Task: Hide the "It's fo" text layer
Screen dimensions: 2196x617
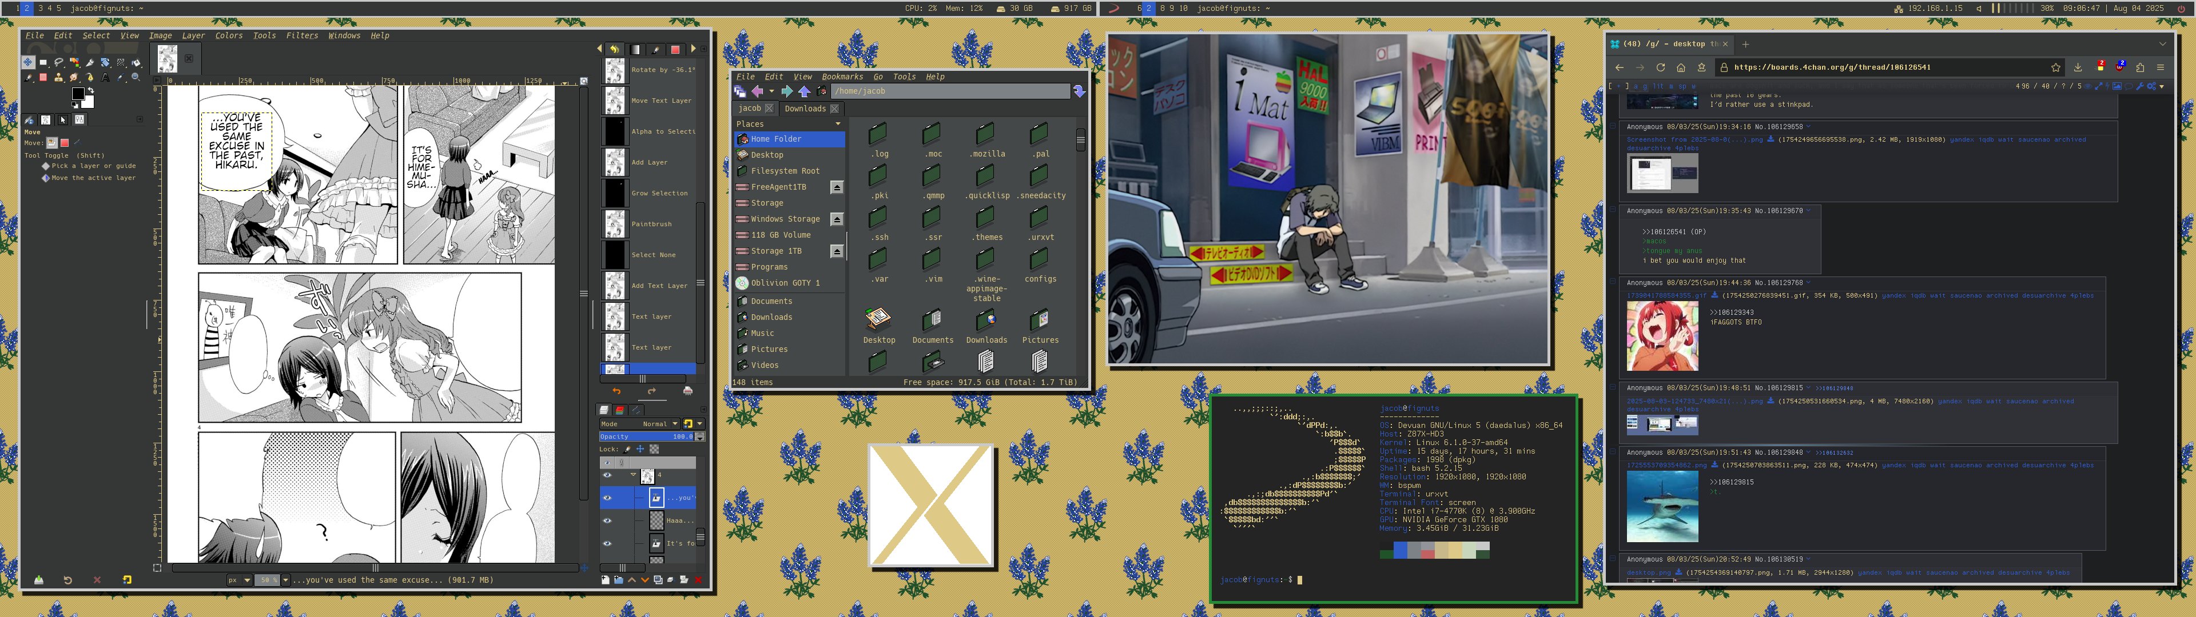Action: click(608, 544)
